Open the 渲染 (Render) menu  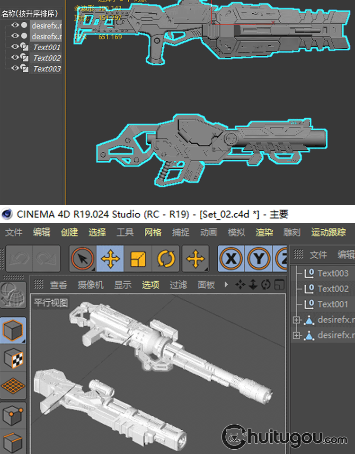[264, 232]
